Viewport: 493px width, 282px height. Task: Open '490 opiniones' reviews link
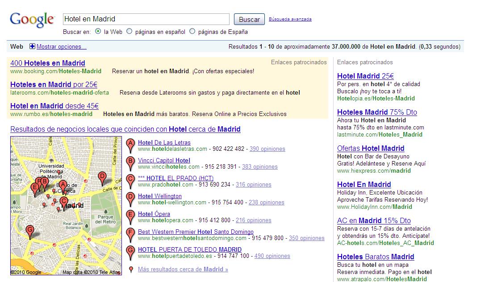272,256
